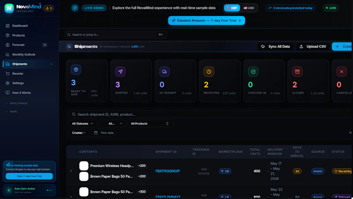Click the three-dot indicator beside Auto-Sync

tap(50, 190)
